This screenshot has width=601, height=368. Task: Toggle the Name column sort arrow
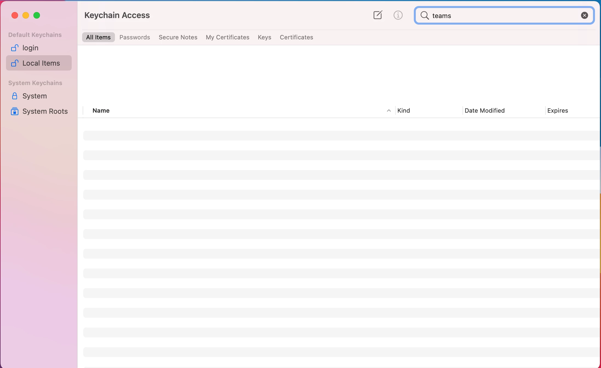[389, 110]
